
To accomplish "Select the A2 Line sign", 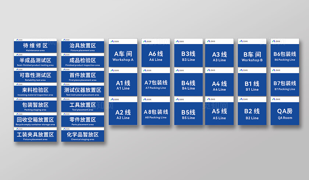I will click(123, 114).
